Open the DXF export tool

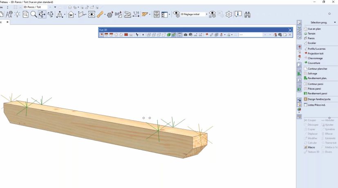118,14
